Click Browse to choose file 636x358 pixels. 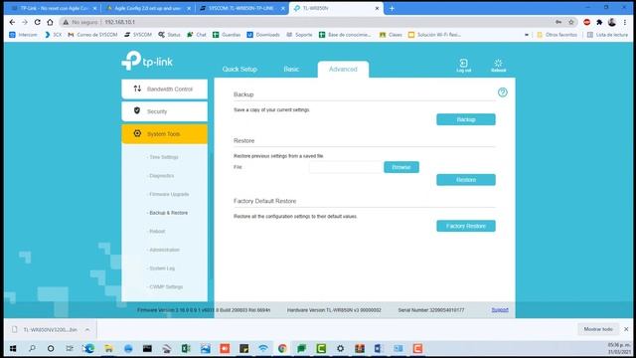[x=401, y=167]
